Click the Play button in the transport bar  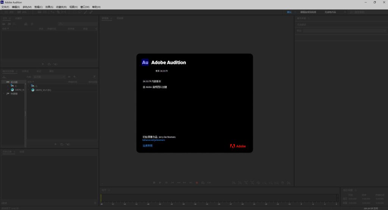tap(160, 183)
